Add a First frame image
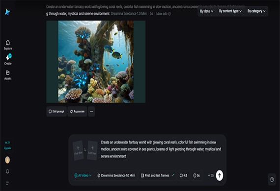This screenshot has height=191, width=280. coord(78,150)
